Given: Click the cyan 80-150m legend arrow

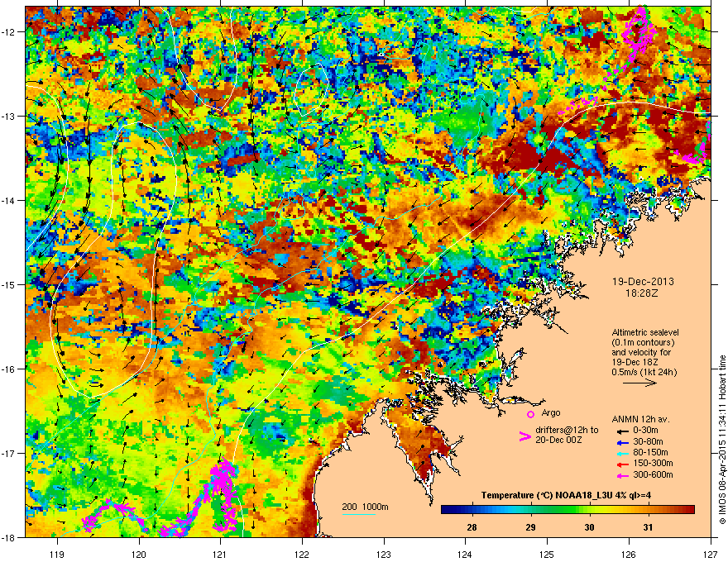Looking at the screenshot, I should 623,453.
